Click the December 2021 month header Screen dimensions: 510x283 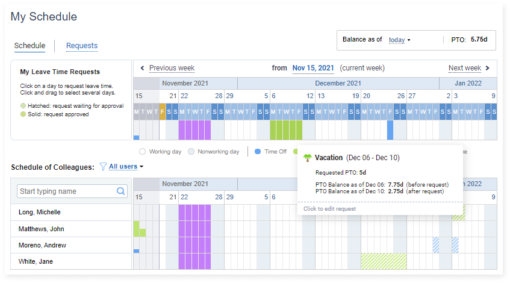click(338, 83)
